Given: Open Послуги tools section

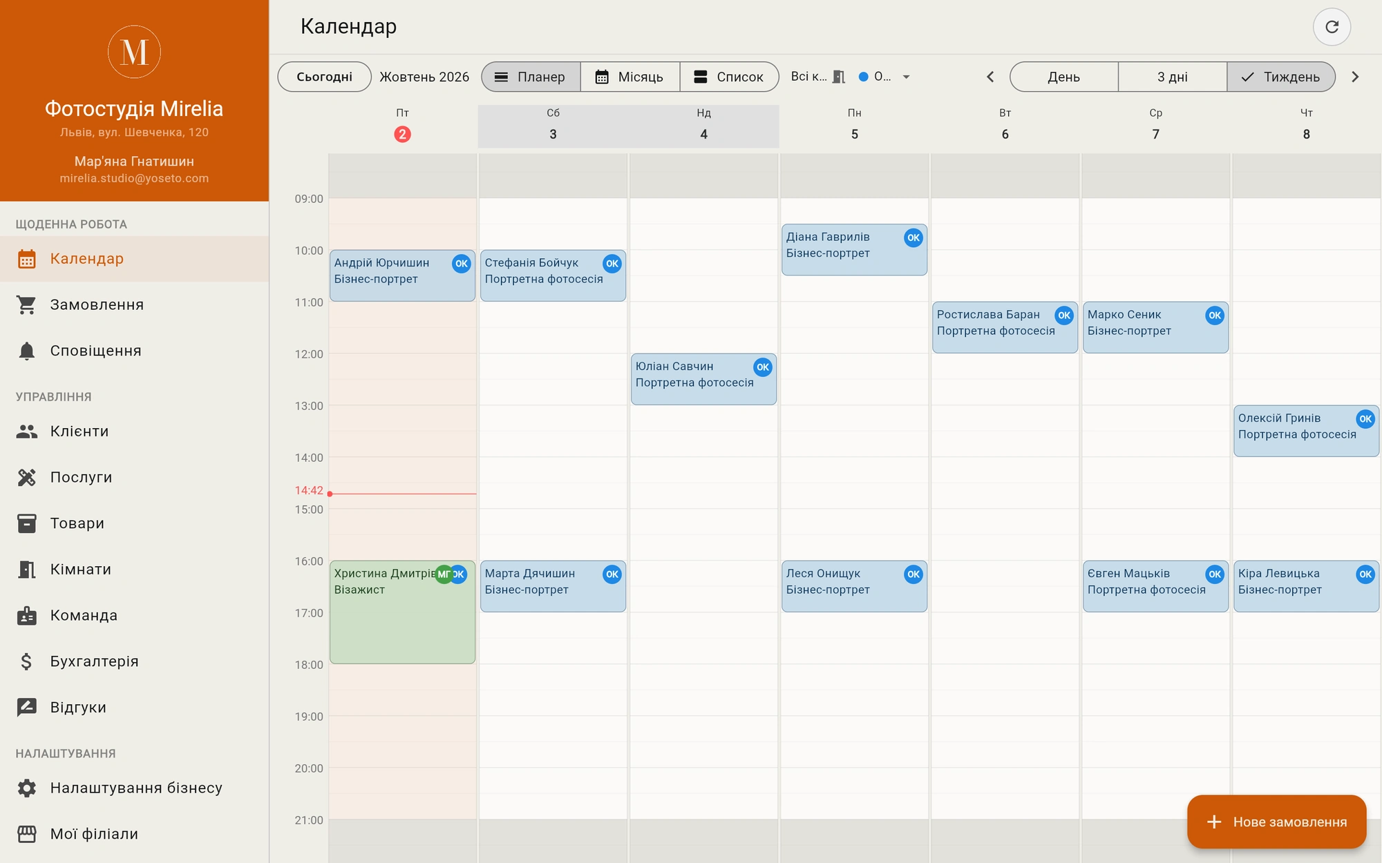Looking at the screenshot, I should click(x=134, y=477).
